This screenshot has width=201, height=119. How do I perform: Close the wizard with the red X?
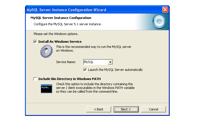[165, 10]
